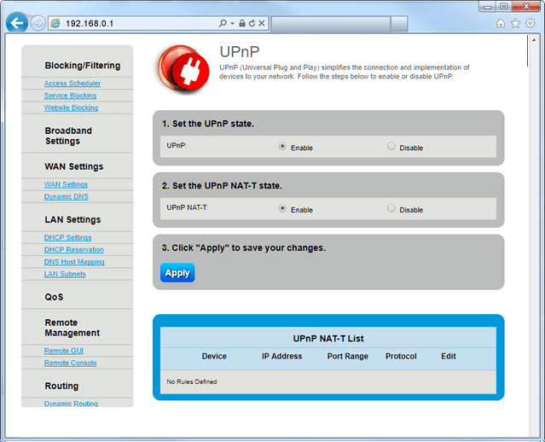Open the Dynamic DNS settings link

tap(66, 196)
